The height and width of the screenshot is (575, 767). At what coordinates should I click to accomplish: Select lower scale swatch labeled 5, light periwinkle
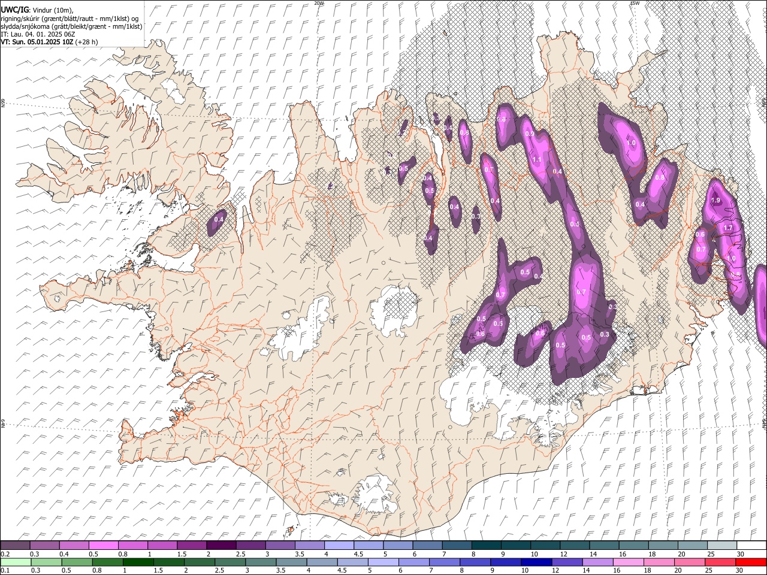[x=383, y=562]
